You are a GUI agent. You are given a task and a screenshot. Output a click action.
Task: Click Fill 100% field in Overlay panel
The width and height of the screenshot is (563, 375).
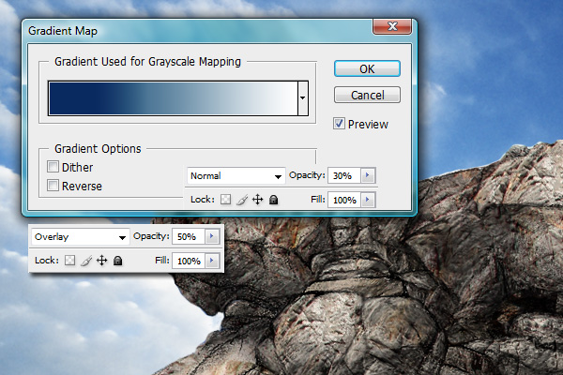coord(189,261)
